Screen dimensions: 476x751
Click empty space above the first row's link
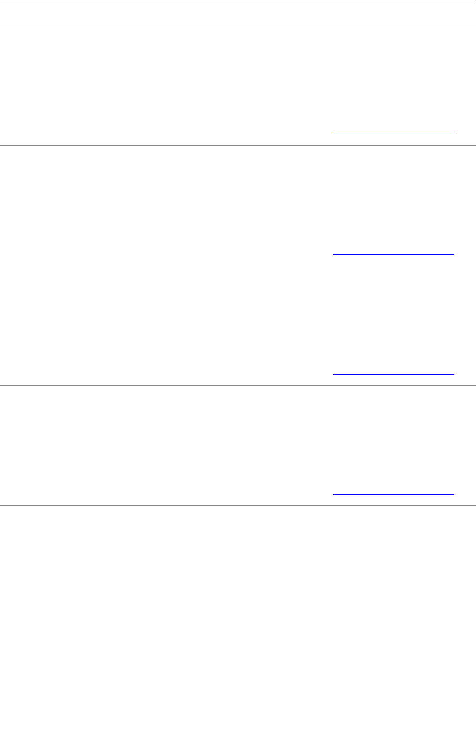[393, 79]
